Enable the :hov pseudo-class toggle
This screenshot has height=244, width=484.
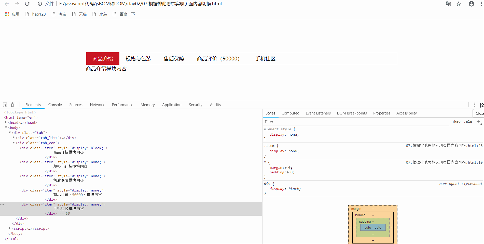click(x=456, y=122)
